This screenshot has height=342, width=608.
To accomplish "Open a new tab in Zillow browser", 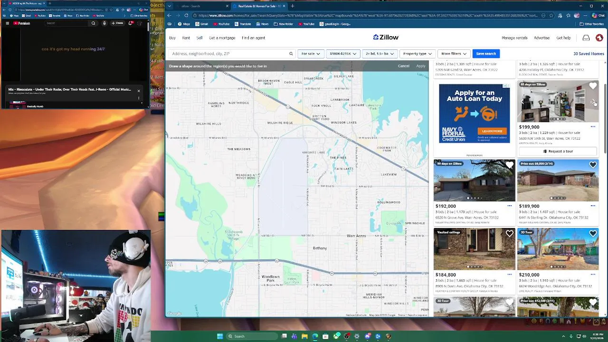I will tap(292, 6).
